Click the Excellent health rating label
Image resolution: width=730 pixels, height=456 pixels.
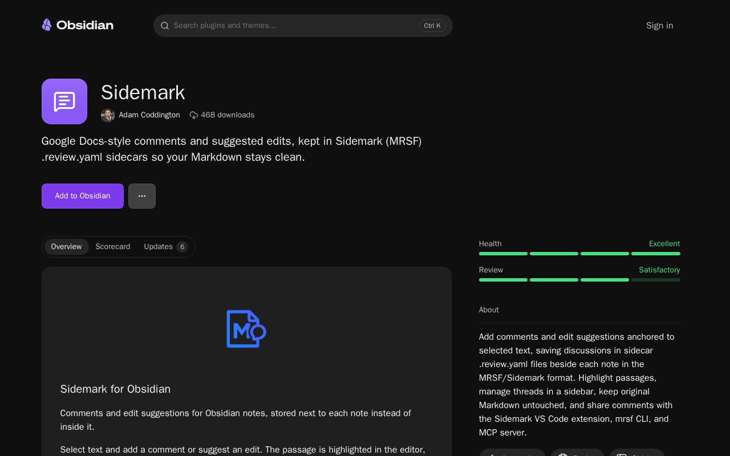click(664, 244)
